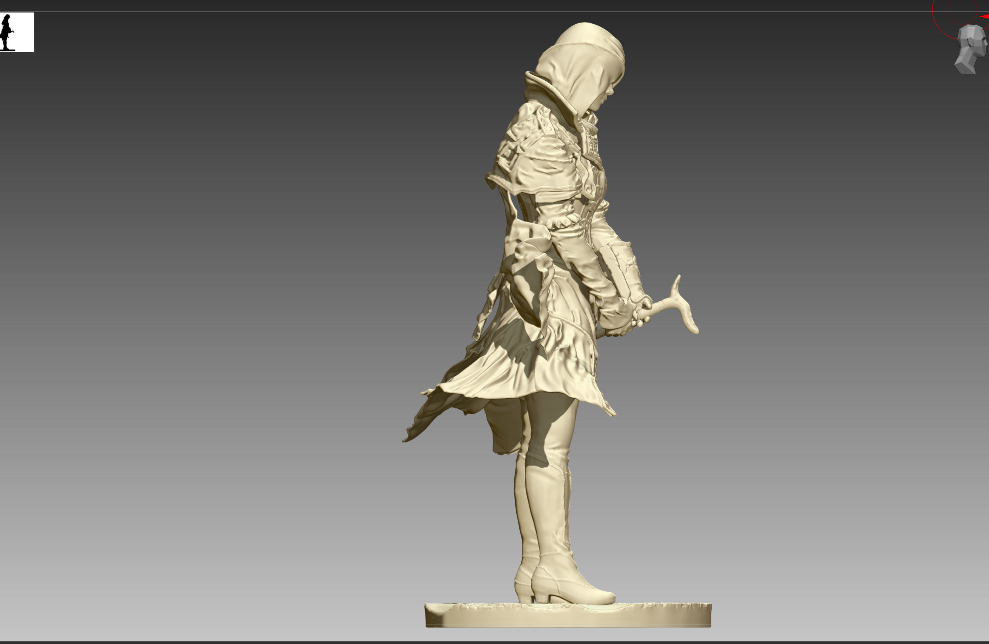
Task: Click the gray head orientation gizmo
Action: pos(971,49)
